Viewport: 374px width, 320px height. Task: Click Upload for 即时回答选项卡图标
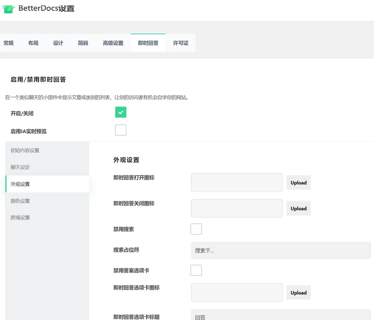coord(298,293)
